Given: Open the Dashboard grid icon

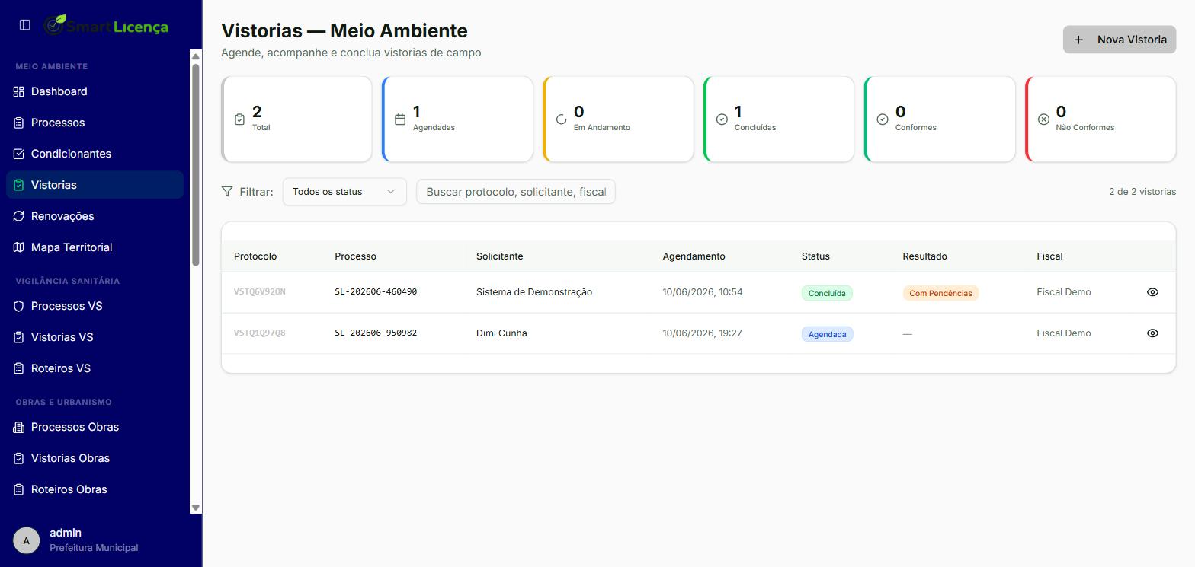Looking at the screenshot, I should 19,91.
